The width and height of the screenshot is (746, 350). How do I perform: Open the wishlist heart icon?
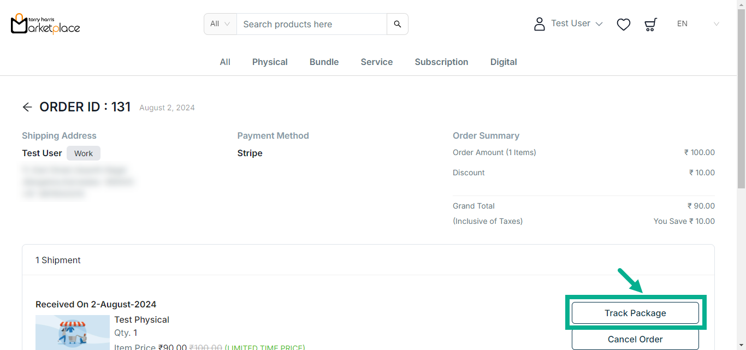coord(623,24)
